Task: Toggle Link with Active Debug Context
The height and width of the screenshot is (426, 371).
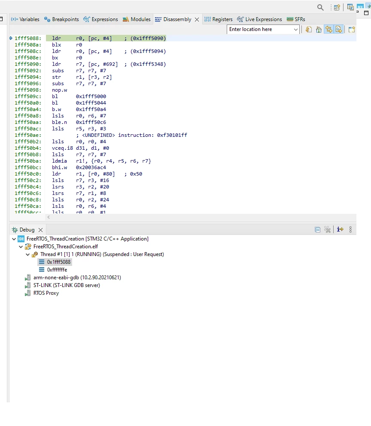Action: (329, 29)
